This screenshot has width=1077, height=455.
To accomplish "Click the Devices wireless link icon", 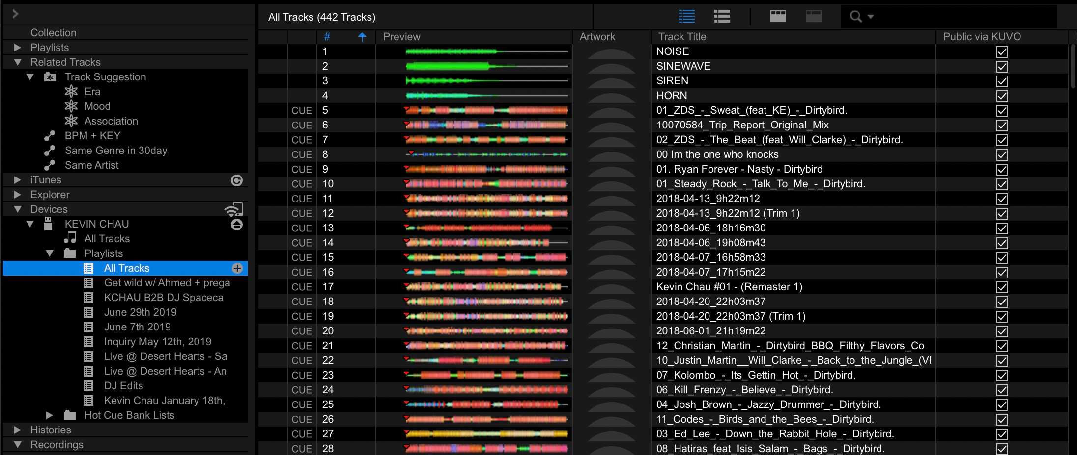I will point(234,209).
